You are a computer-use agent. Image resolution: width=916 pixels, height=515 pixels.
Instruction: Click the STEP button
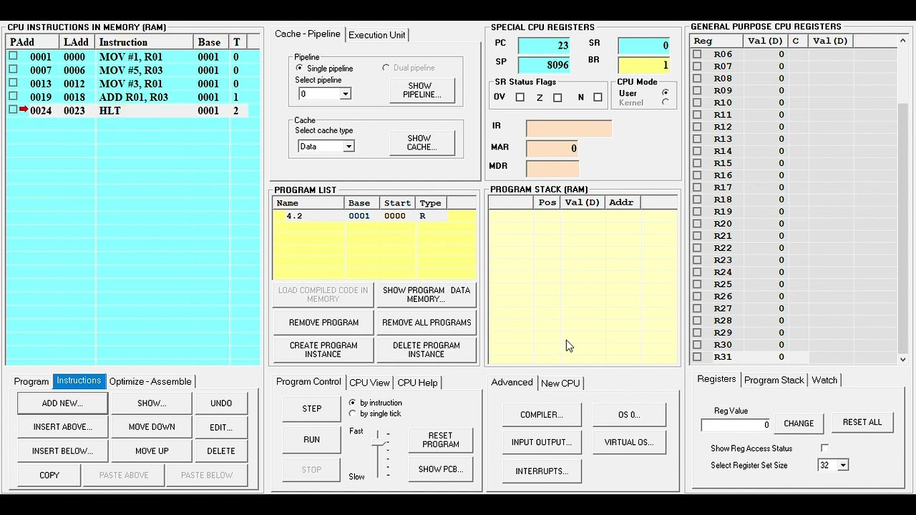click(x=312, y=408)
